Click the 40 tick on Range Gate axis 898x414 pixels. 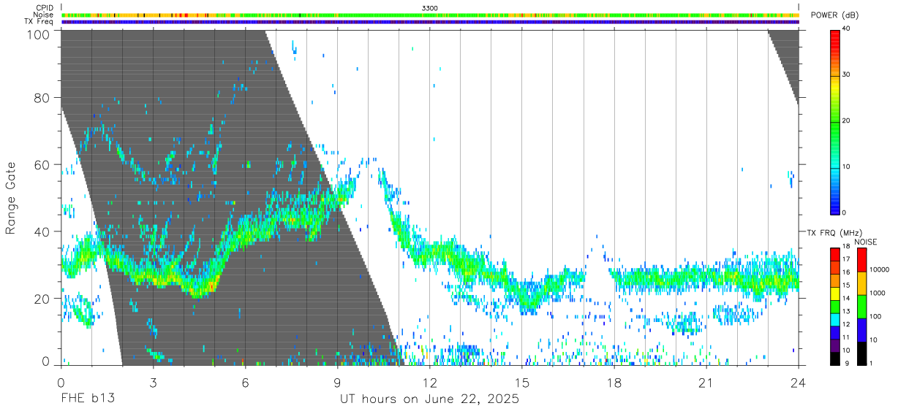[x=42, y=231]
